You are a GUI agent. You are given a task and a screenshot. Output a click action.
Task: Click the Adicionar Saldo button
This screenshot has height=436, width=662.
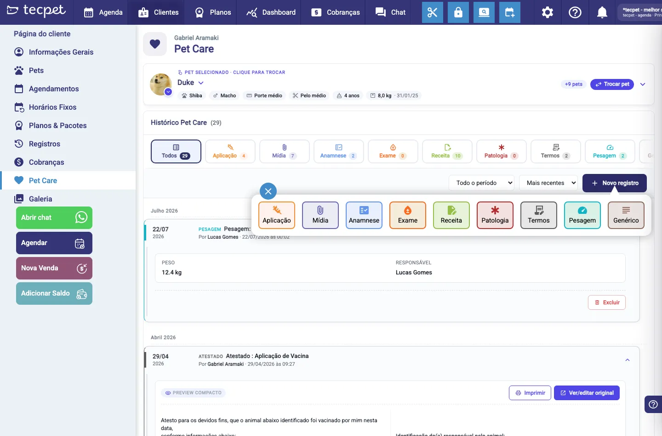54,293
